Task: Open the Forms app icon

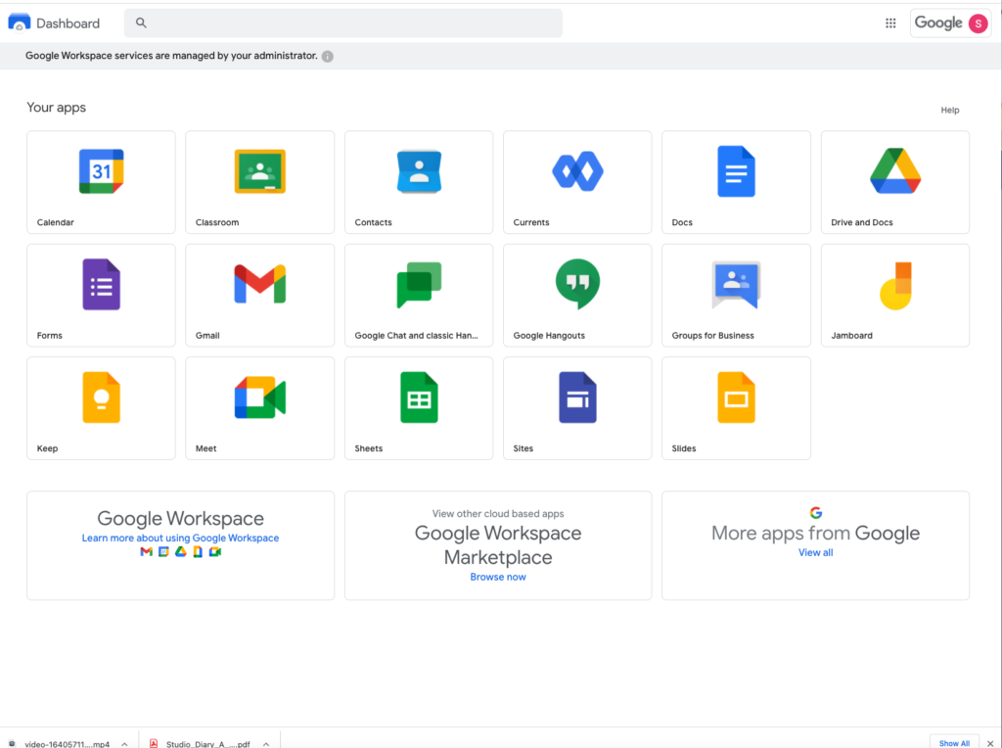Action: coord(101,285)
